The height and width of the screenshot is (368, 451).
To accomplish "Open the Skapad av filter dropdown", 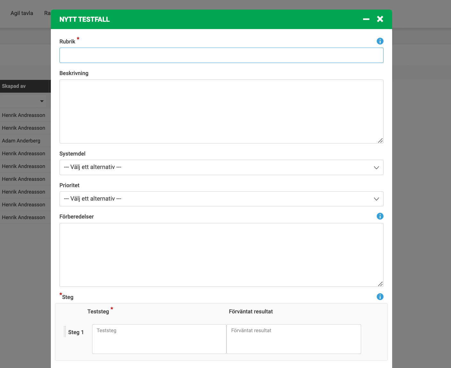I will click(x=42, y=101).
